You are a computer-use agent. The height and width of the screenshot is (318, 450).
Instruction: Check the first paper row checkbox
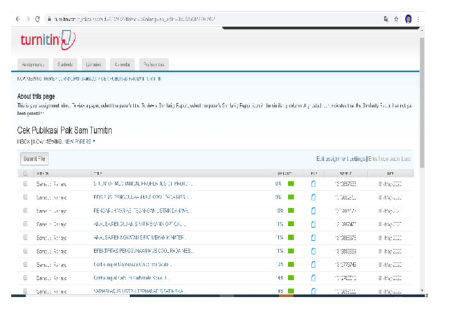25,184
